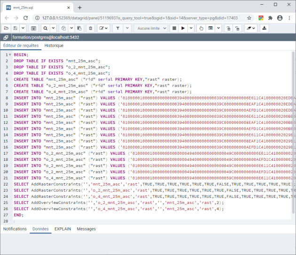Reload the page with the refresh icon
The image size is (296, 255).
[x=26, y=18]
